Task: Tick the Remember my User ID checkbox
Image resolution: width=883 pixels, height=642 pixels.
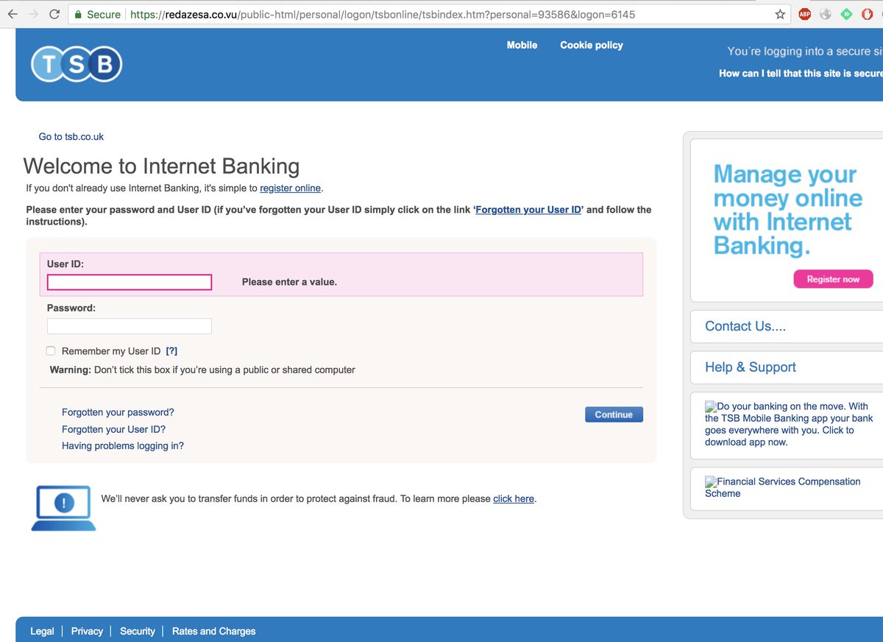Action: (x=51, y=351)
